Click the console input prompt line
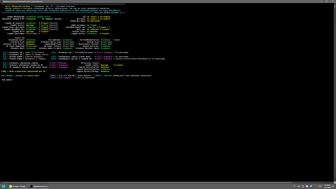 click(x=7, y=80)
